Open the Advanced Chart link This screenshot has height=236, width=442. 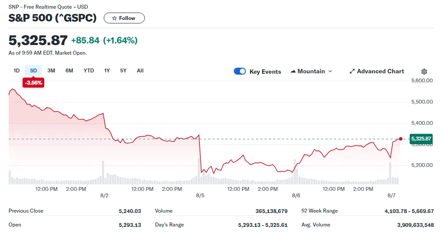pyautogui.click(x=377, y=71)
